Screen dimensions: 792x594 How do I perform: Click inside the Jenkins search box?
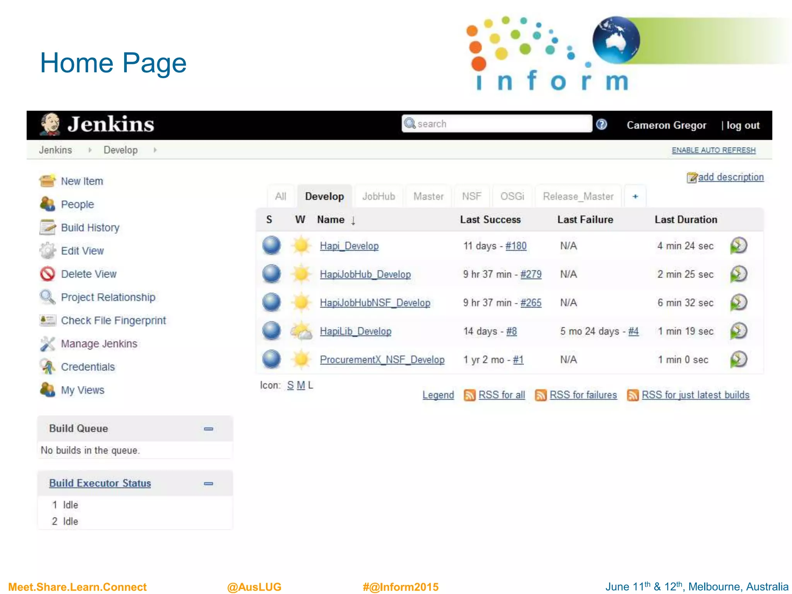499,124
